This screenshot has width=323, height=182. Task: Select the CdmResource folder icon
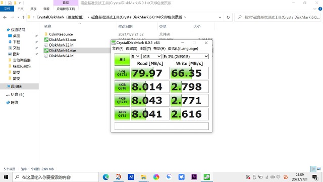pyautogui.click(x=46, y=34)
